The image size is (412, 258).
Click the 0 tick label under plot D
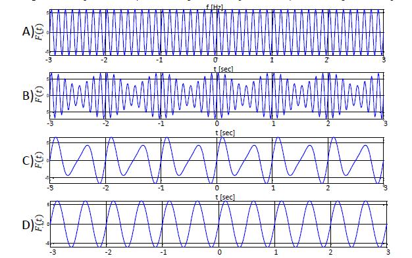click(x=220, y=253)
